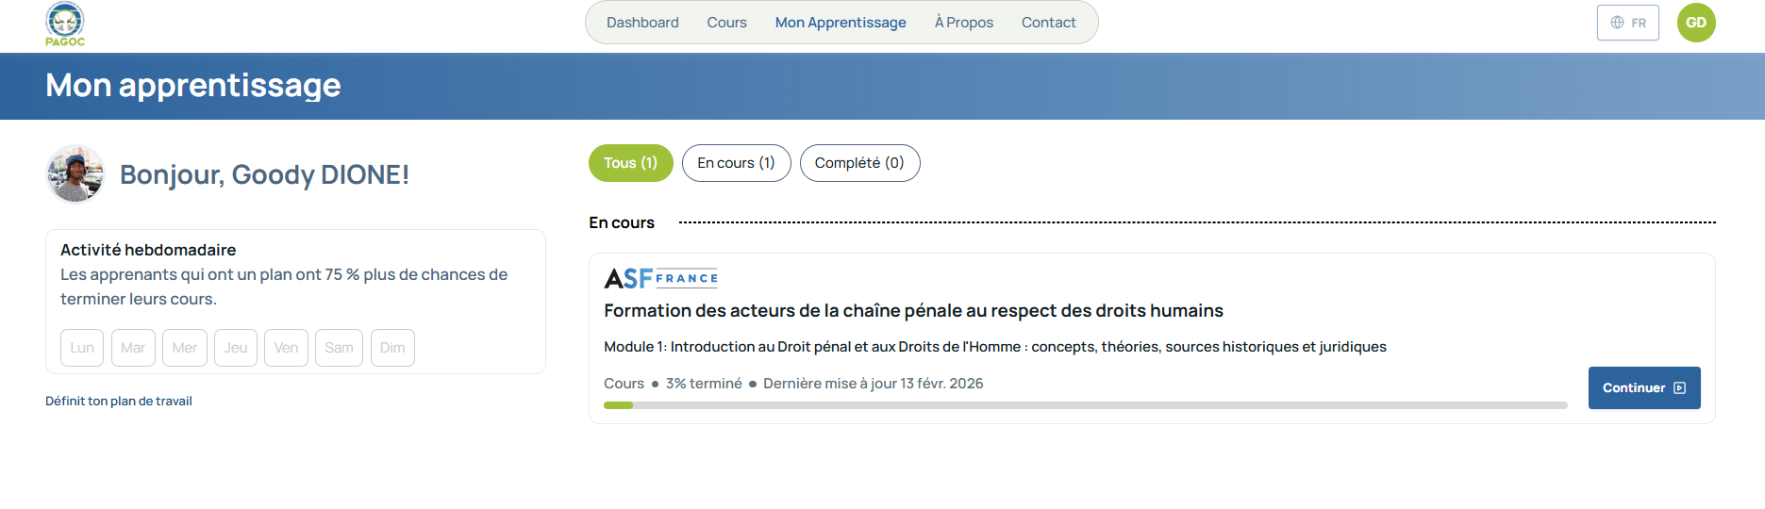Click the PAGOC logo
1765x509 pixels.
pos(65,24)
